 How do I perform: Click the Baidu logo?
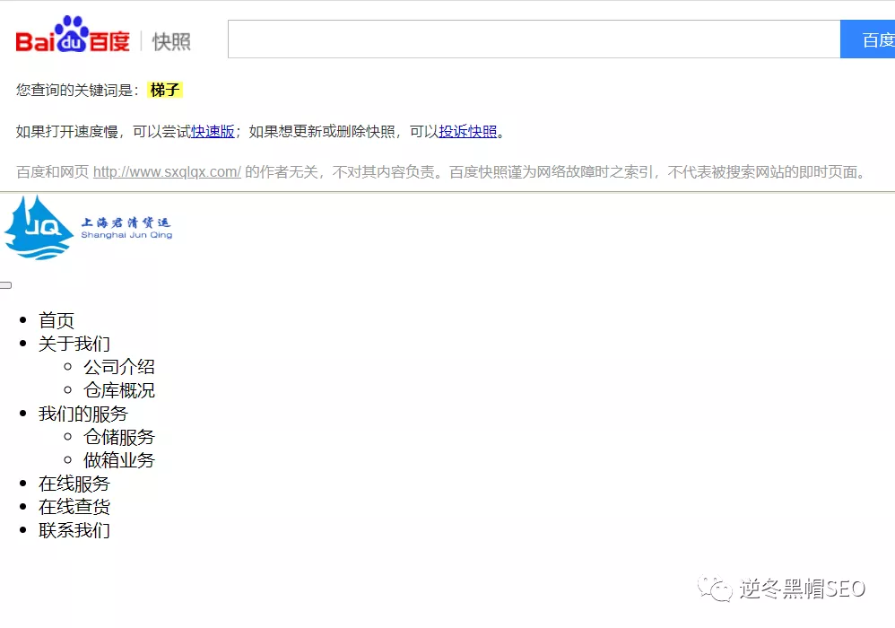[x=73, y=35]
